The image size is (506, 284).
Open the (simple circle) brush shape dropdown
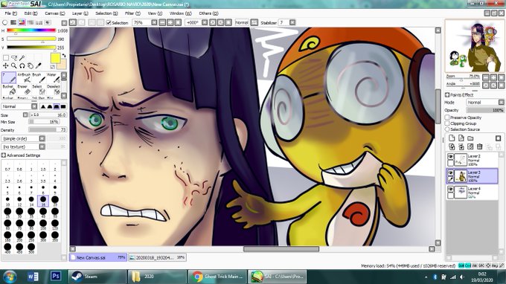pyautogui.click(x=23, y=138)
